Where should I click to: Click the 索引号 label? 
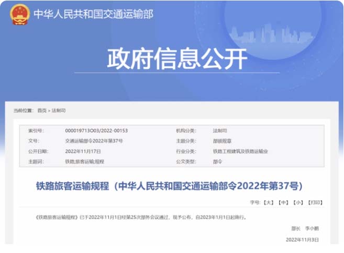[x=36, y=130]
